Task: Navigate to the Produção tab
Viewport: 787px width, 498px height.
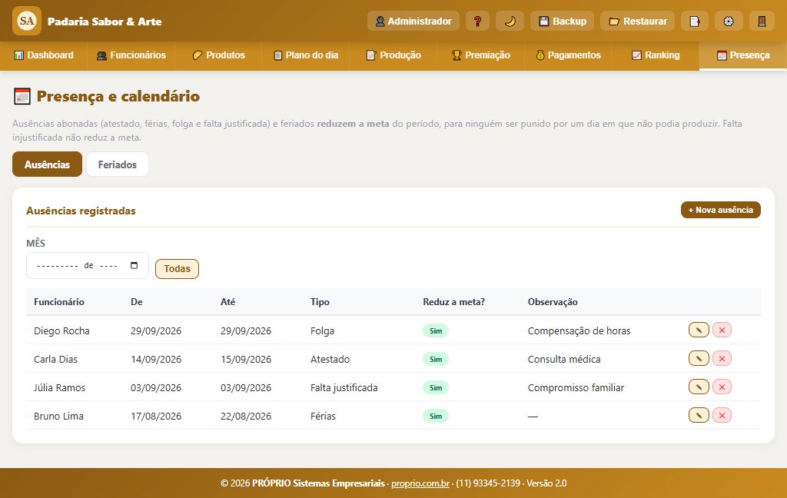Action: click(393, 55)
